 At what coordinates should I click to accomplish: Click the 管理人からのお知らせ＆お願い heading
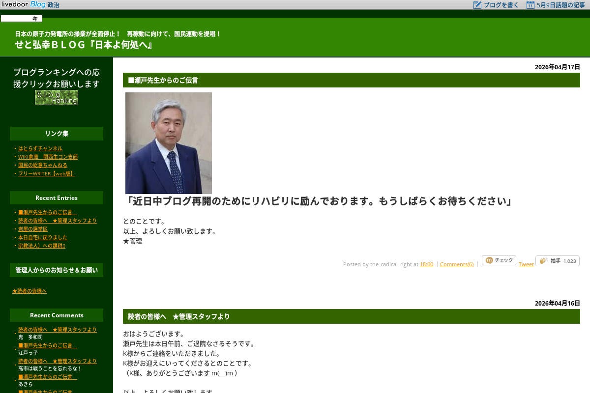(57, 270)
